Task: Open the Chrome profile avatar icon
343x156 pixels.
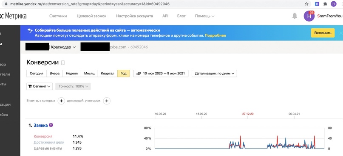Action: click(x=333, y=4)
